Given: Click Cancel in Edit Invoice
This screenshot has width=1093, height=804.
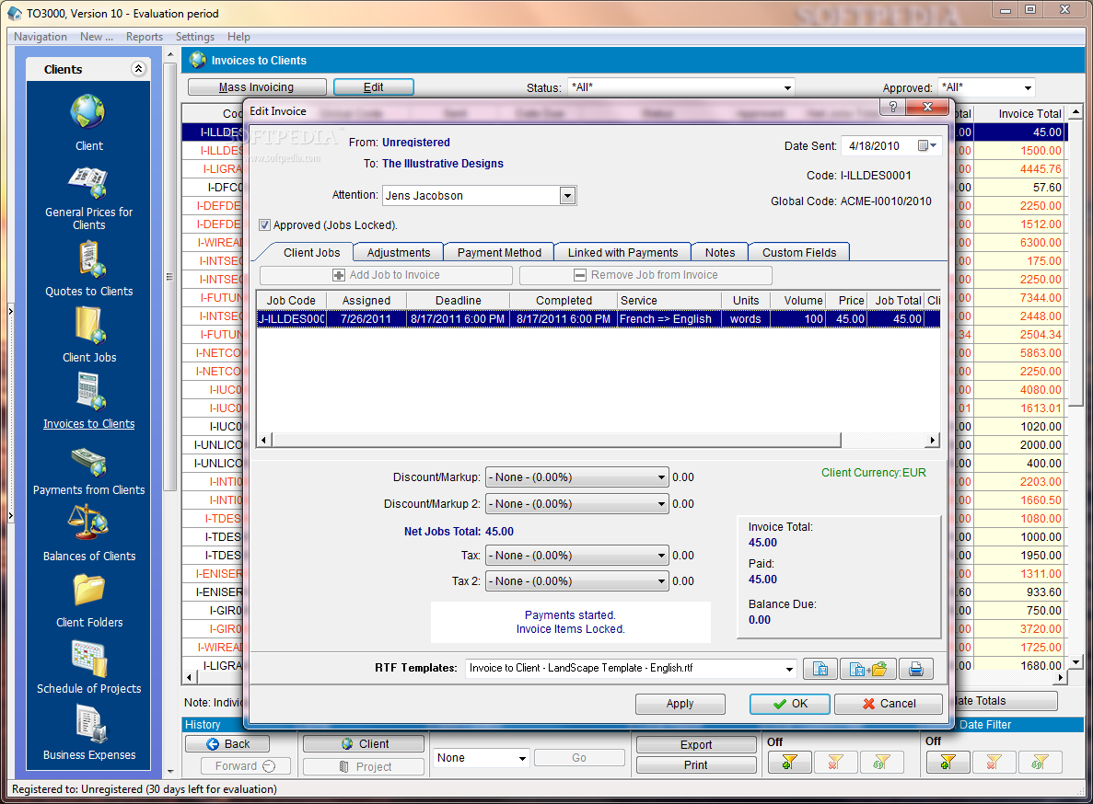Looking at the screenshot, I should click(x=888, y=704).
